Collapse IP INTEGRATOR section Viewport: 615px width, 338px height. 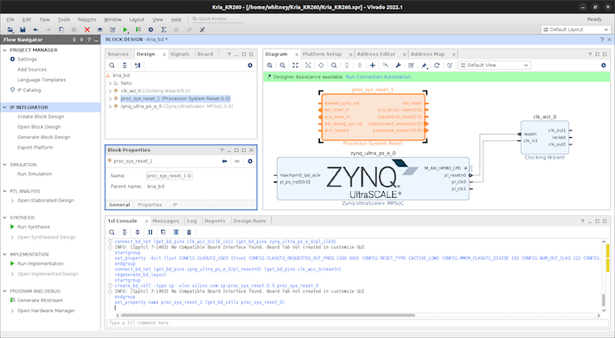click(5, 107)
